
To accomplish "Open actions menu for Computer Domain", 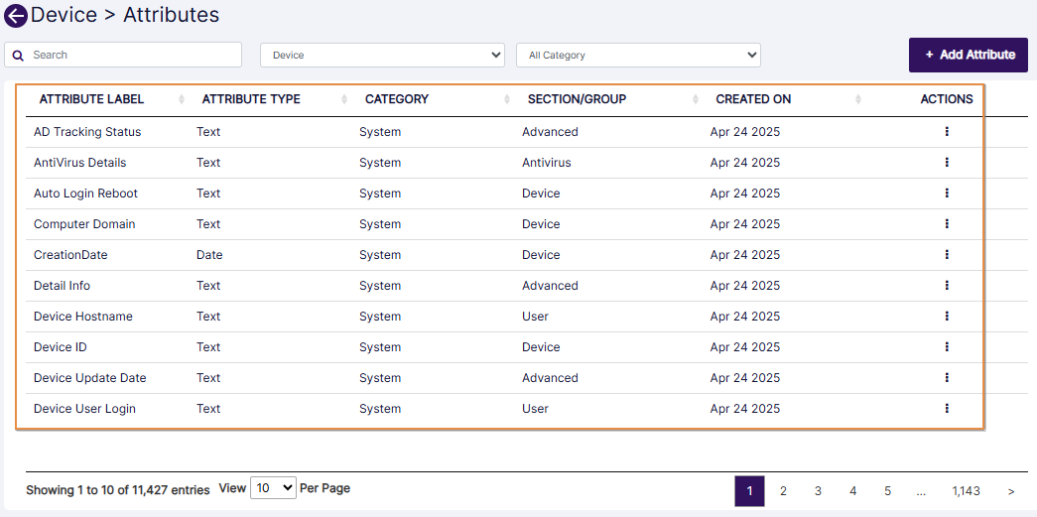I will point(947,224).
